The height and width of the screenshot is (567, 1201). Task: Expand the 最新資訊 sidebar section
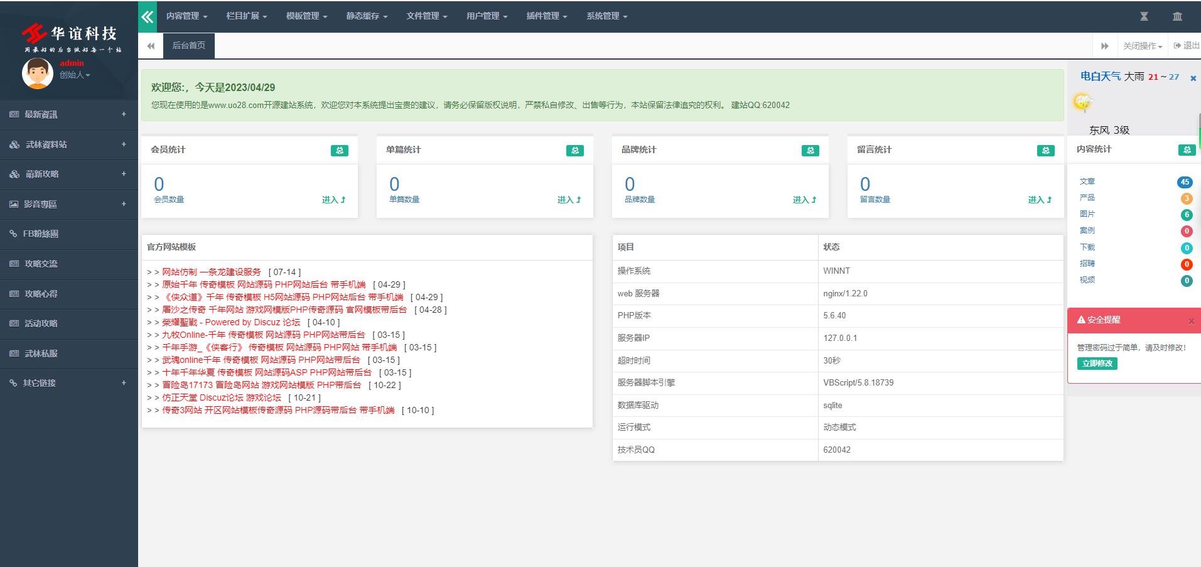pyautogui.click(x=69, y=114)
